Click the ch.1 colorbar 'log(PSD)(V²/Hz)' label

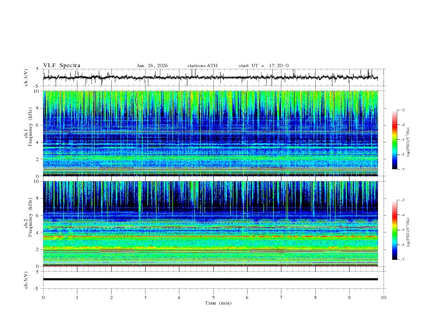[408, 142]
